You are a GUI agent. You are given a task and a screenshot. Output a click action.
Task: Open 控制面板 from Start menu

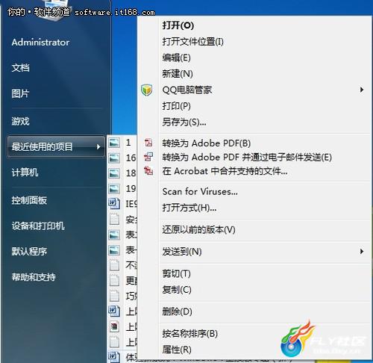[29, 200]
